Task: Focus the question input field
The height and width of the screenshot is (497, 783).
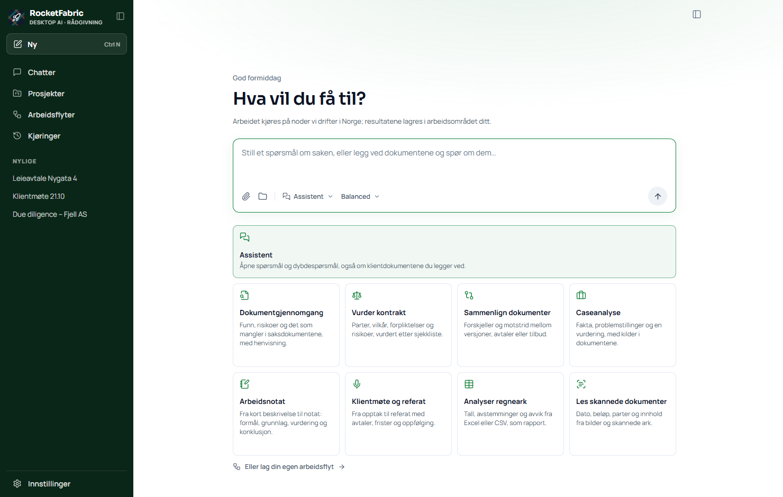Action: [x=454, y=162]
